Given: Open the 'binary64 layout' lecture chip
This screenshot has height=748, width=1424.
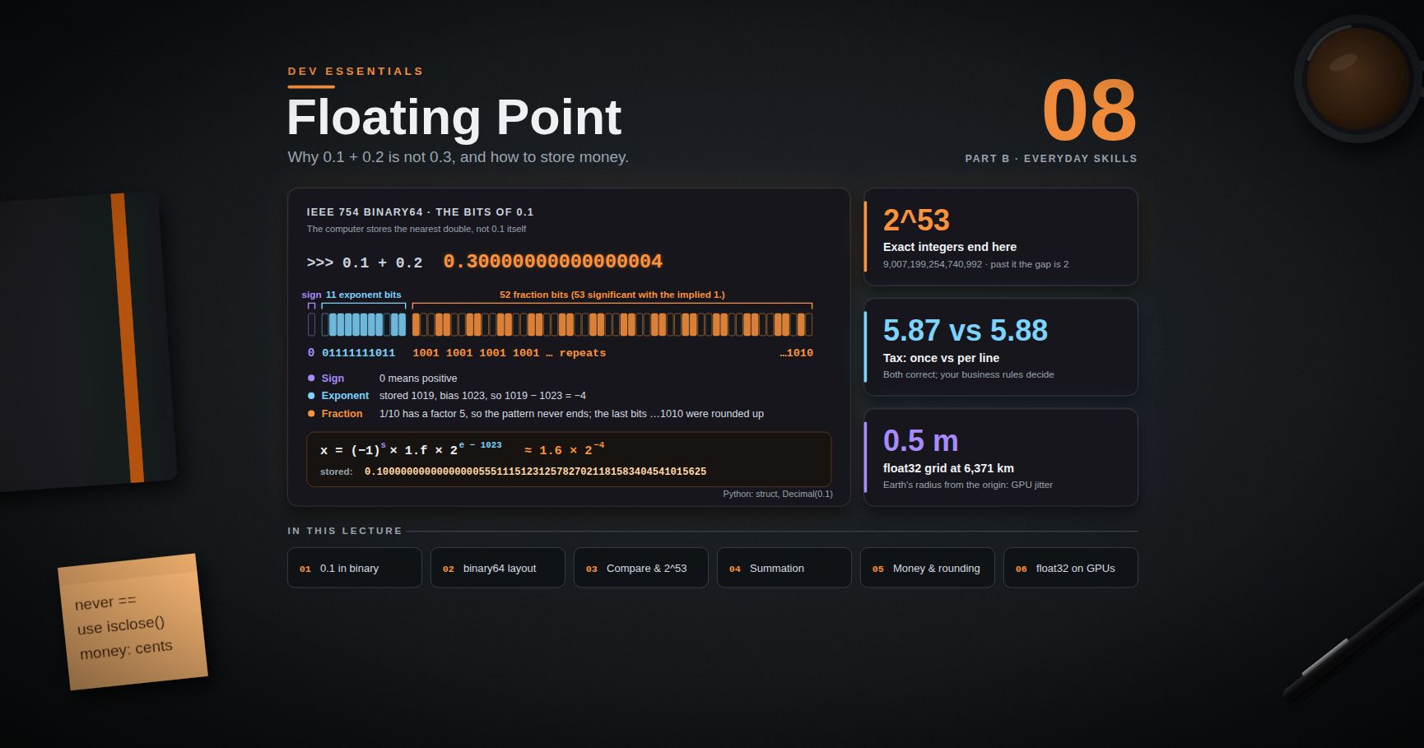Looking at the screenshot, I should coord(498,568).
